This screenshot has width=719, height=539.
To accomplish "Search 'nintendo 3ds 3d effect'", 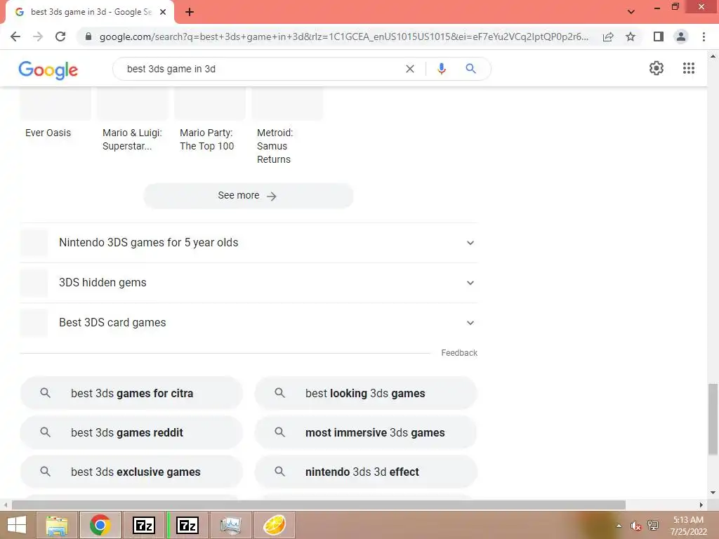I will 366,472.
